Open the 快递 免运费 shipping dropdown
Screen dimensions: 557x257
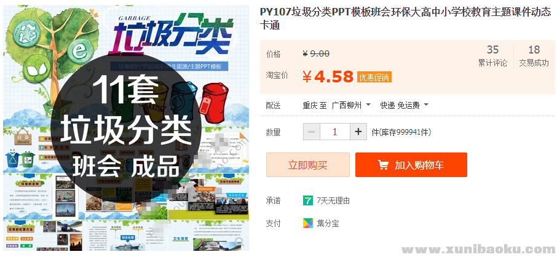pos(405,105)
